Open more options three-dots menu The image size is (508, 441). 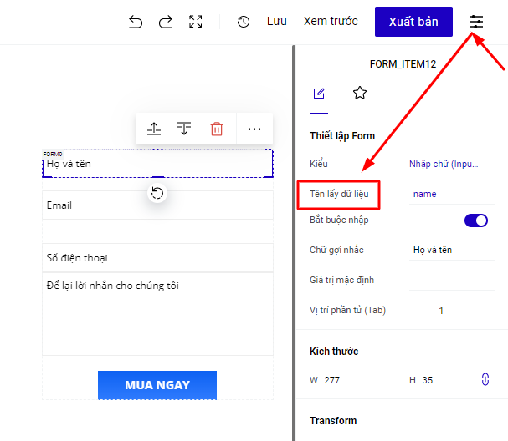(254, 129)
